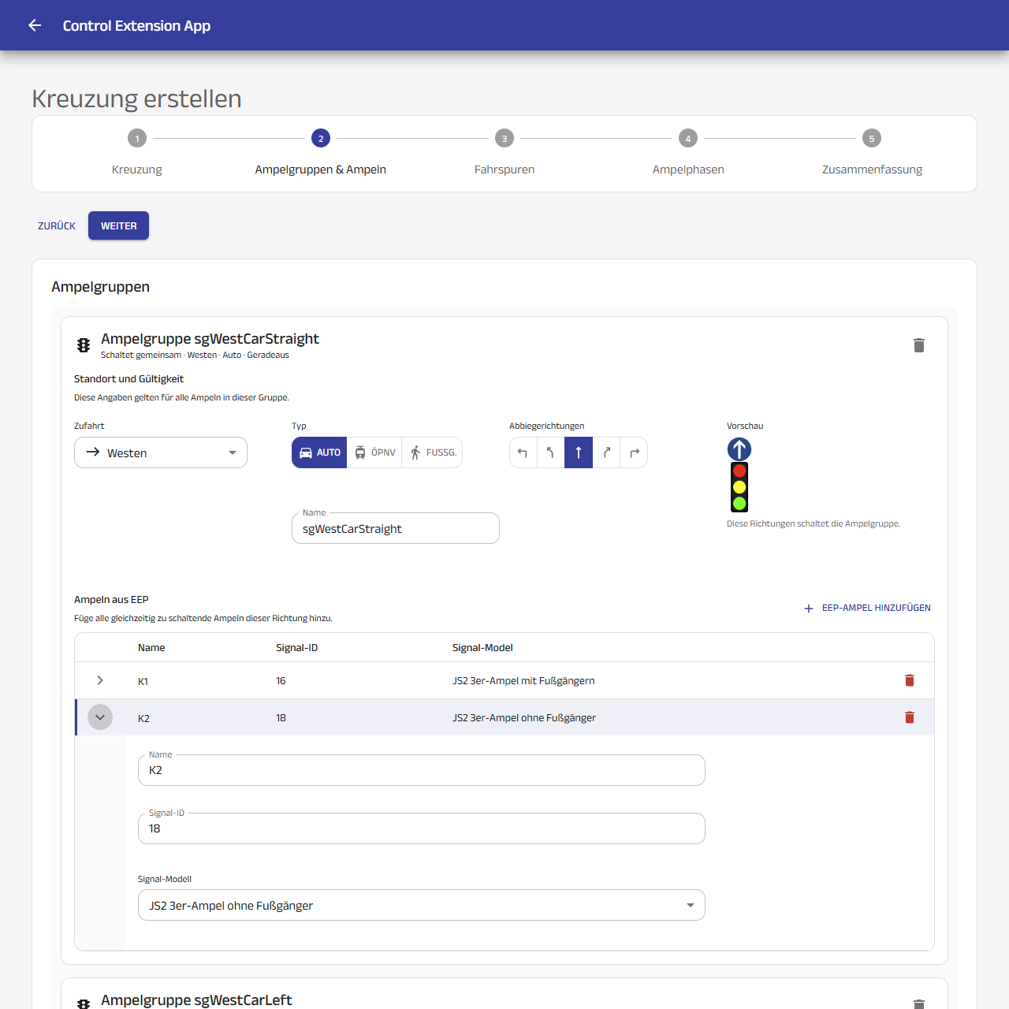The width and height of the screenshot is (1009, 1009).
Task: Select the sharp left turn direction
Action: click(523, 452)
